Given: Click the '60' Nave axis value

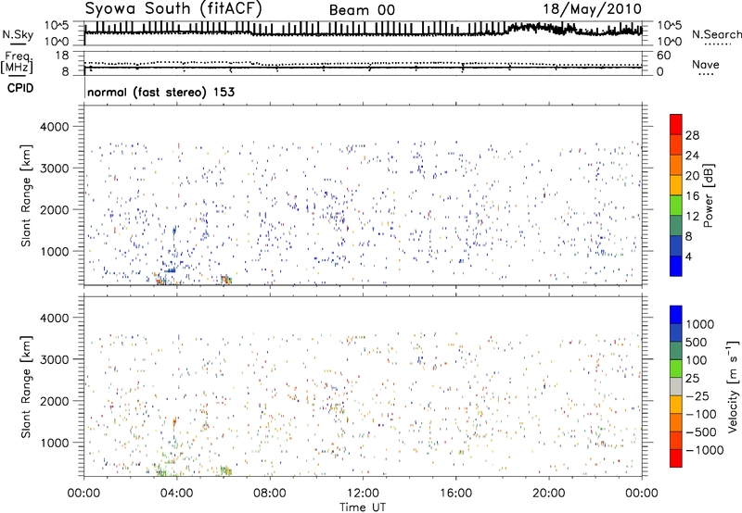Looking at the screenshot, I should [x=663, y=56].
